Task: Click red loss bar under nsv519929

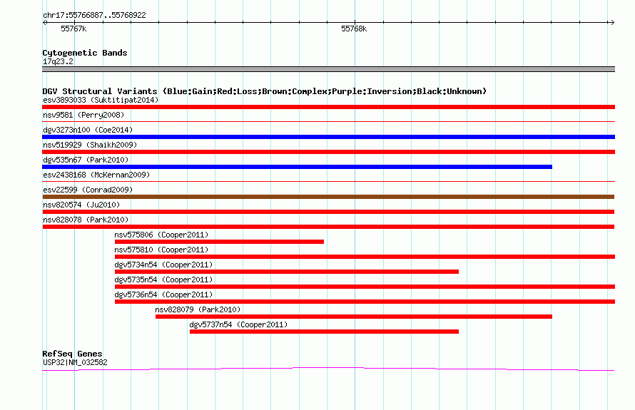Action: point(328,152)
